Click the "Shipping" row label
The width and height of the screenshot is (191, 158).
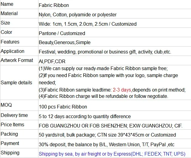click(10, 153)
